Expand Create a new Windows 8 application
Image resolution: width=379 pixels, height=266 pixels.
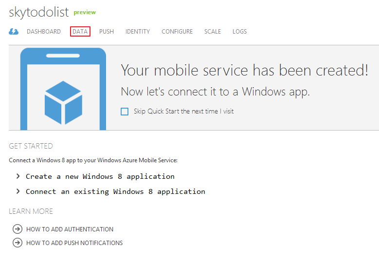tap(18, 176)
